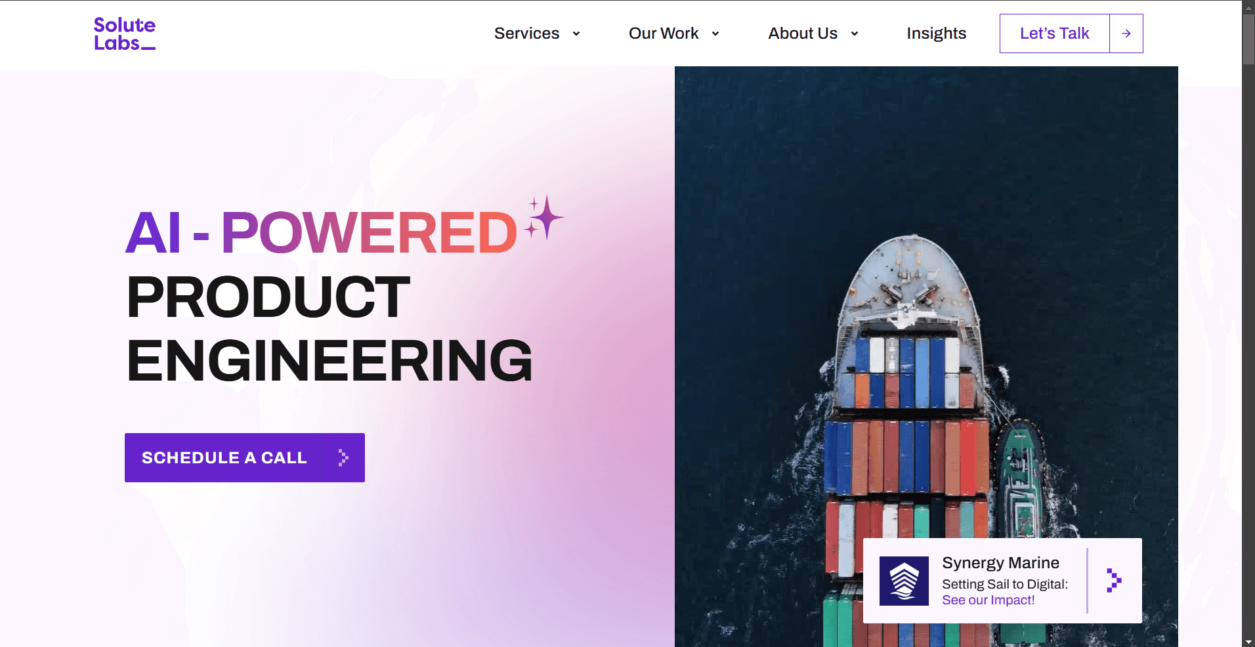Click the scrollbar down arrow
Image resolution: width=1255 pixels, height=647 pixels.
(x=1248, y=641)
